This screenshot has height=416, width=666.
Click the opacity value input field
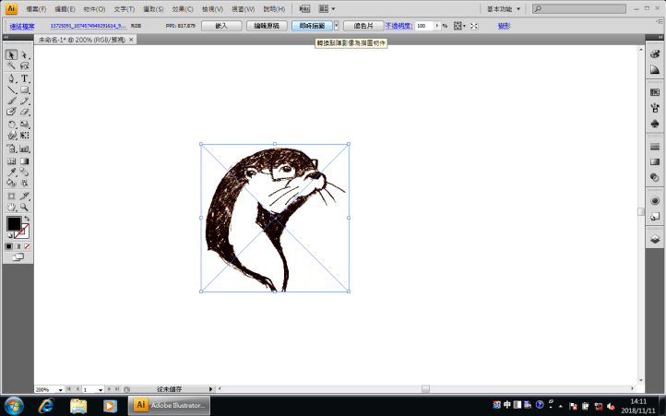(x=425, y=26)
